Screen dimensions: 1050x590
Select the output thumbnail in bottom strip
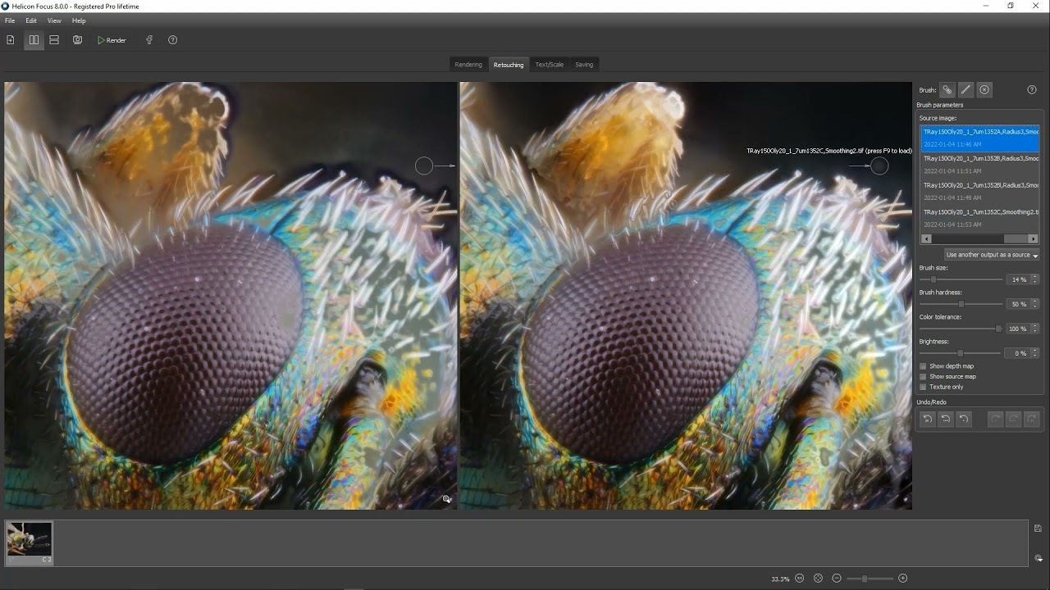click(30, 541)
